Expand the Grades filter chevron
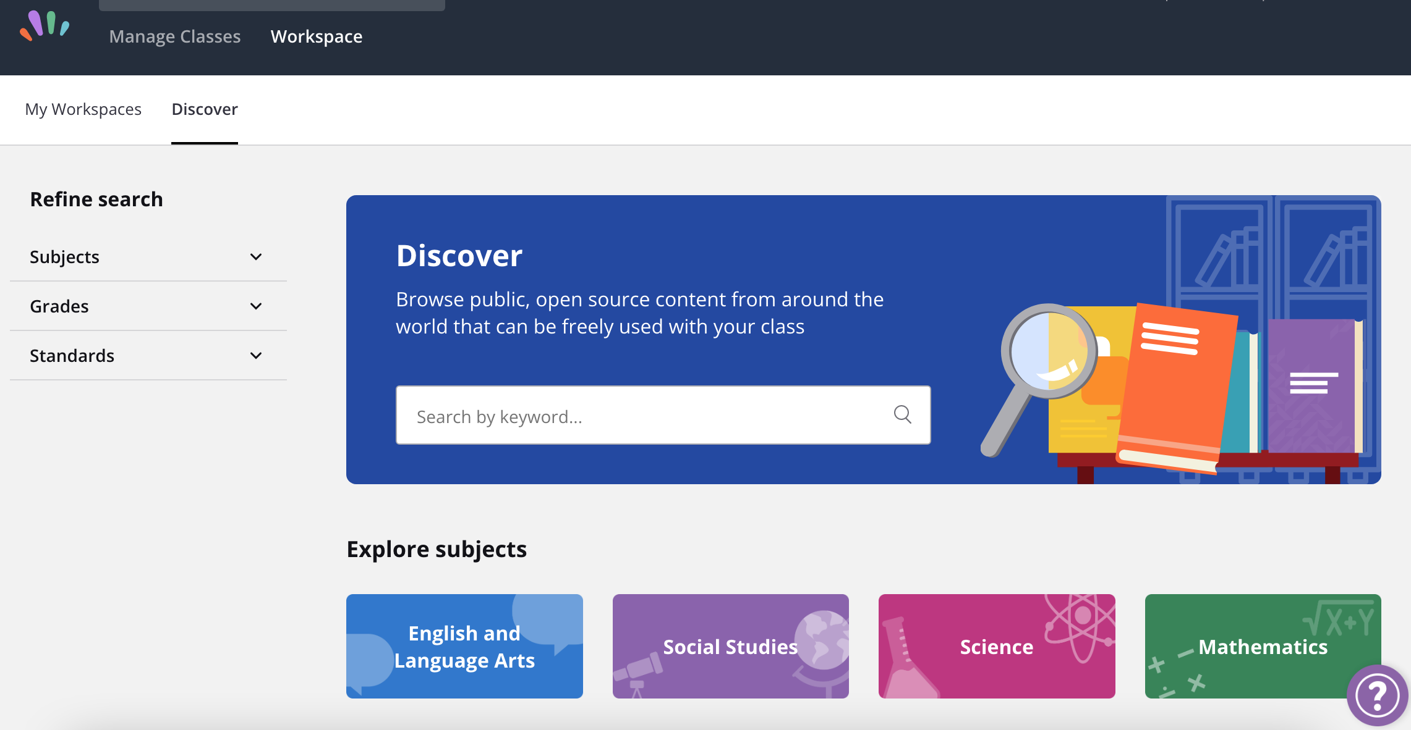 256,306
